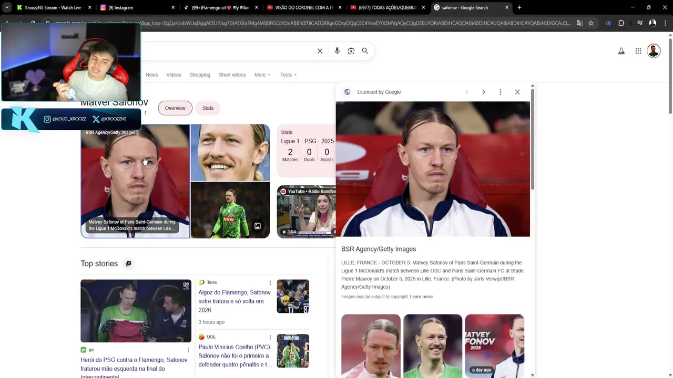
Task: Open the tab search dropdown chevron
Action: pyautogui.click(x=7, y=7)
